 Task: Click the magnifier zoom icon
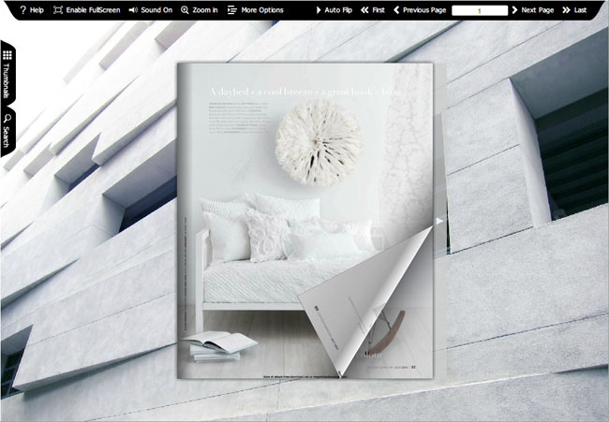(x=185, y=10)
